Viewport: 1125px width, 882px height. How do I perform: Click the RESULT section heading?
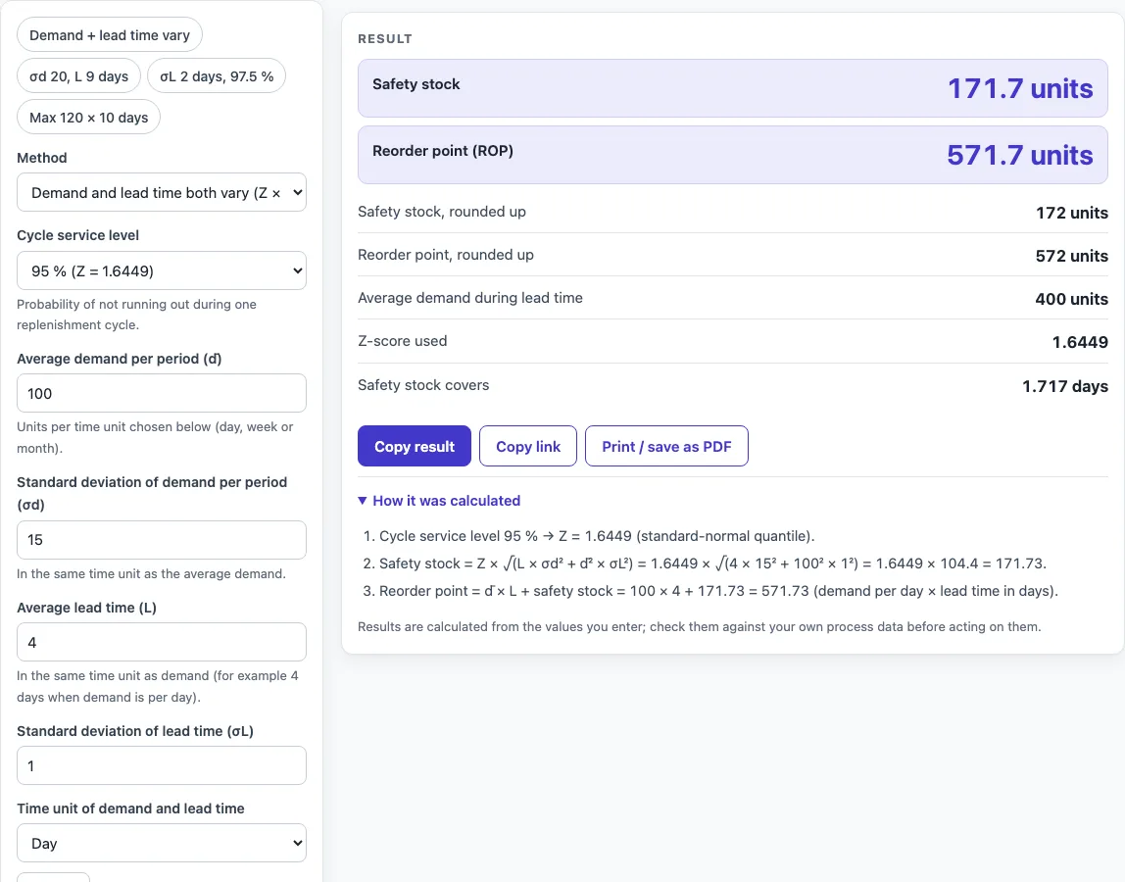click(385, 39)
